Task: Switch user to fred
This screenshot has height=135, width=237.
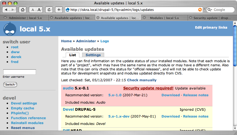Action: (x=15, y=62)
